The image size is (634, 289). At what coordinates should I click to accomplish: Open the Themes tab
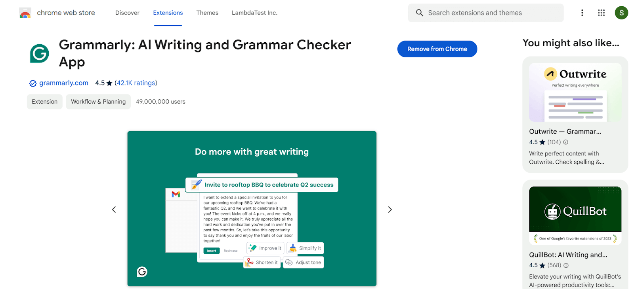click(x=207, y=13)
